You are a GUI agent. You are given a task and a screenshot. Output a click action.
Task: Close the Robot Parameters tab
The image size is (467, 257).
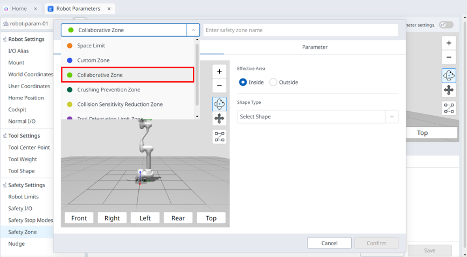[108, 9]
